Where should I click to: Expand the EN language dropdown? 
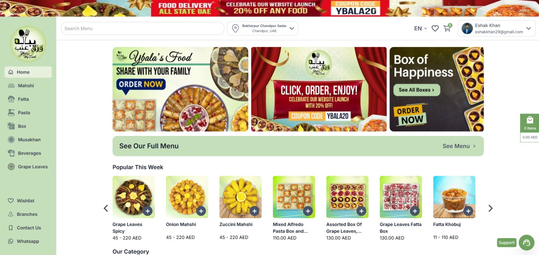point(420,29)
